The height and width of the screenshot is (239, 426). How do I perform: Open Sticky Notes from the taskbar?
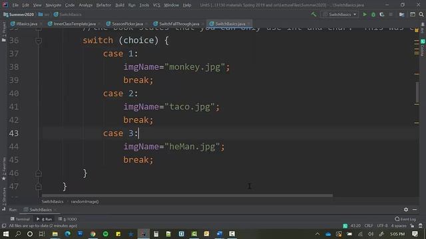pos(118,234)
